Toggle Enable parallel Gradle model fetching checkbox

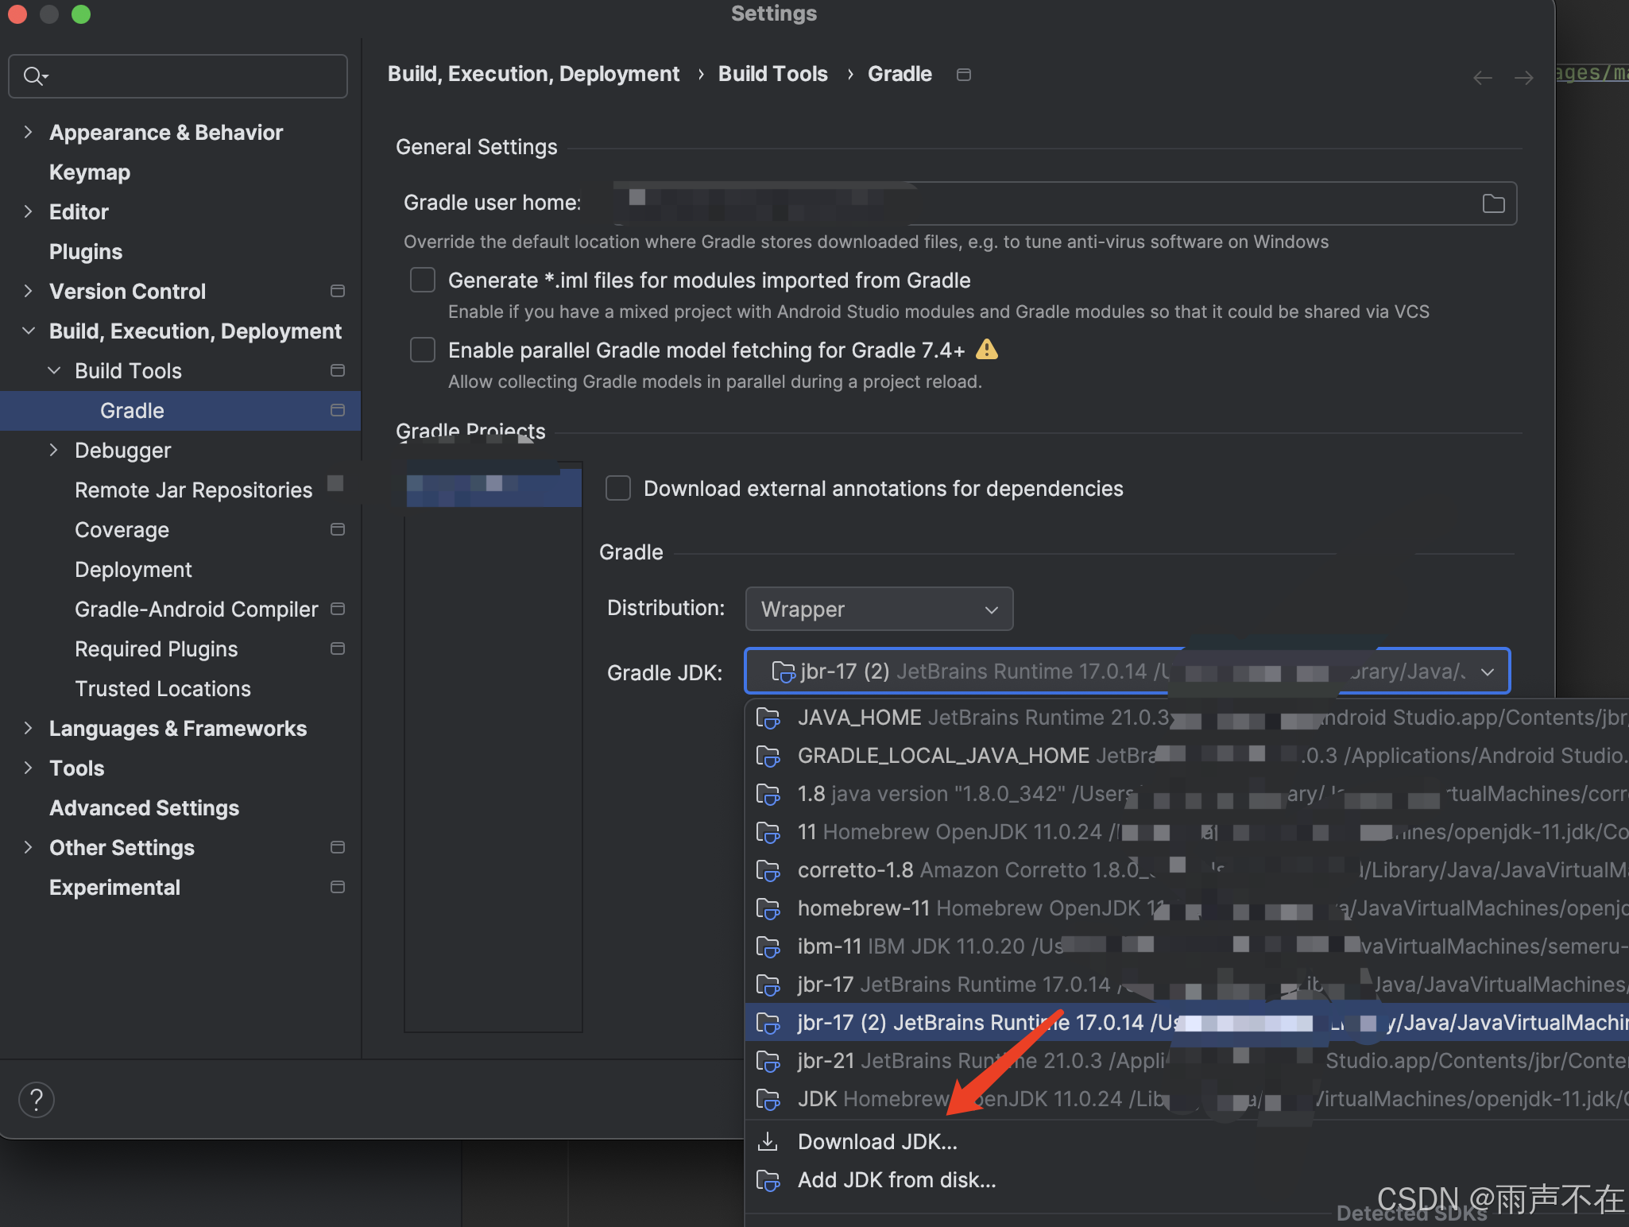pos(423,350)
